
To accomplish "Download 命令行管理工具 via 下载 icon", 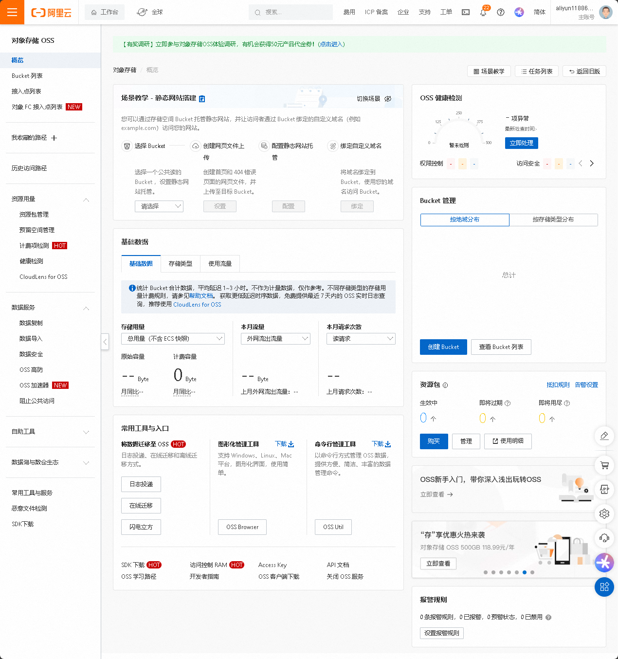I will coord(382,444).
